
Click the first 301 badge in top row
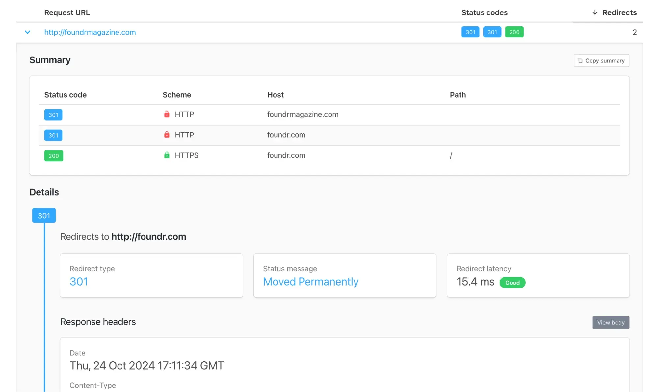point(470,32)
